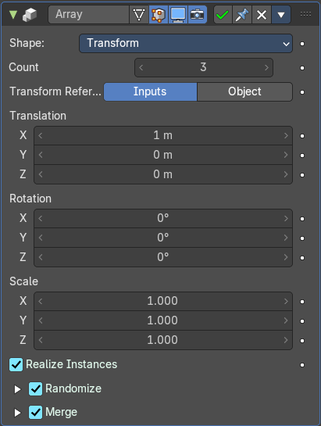The image size is (321, 426).
Task: Select Inputs transform reference
Action: 150,91
